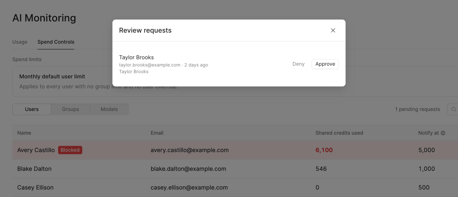This screenshot has height=197, width=458.
Task: Click the Review requests dialog title
Action: (145, 30)
